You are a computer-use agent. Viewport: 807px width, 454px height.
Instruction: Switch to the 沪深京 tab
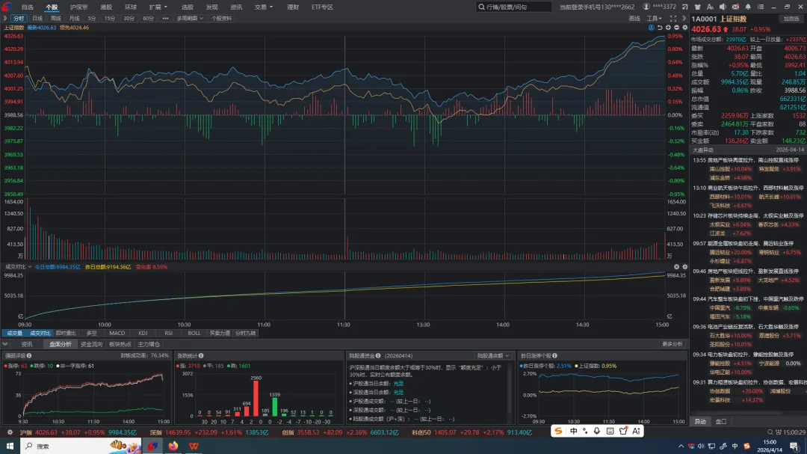click(x=78, y=7)
